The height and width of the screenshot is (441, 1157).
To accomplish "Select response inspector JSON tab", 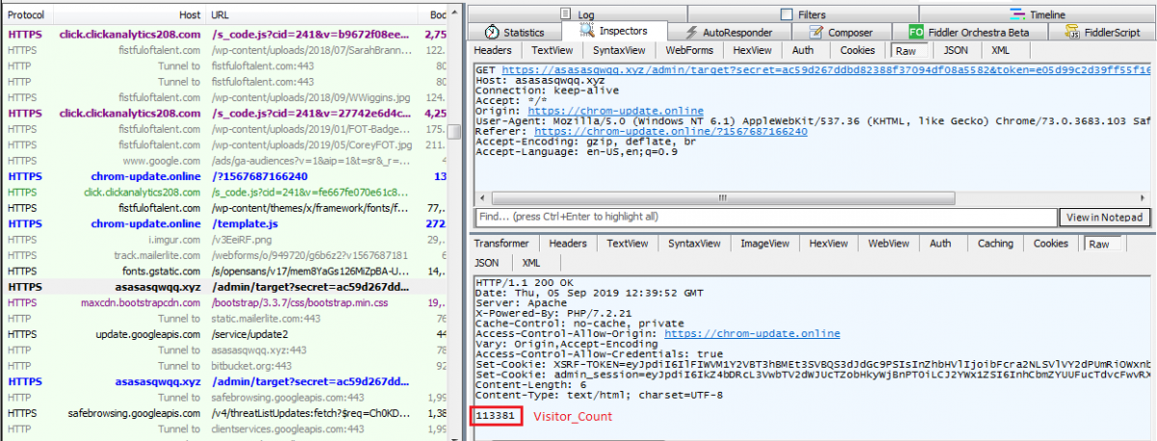I will pyautogui.click(x=487, y=262).
